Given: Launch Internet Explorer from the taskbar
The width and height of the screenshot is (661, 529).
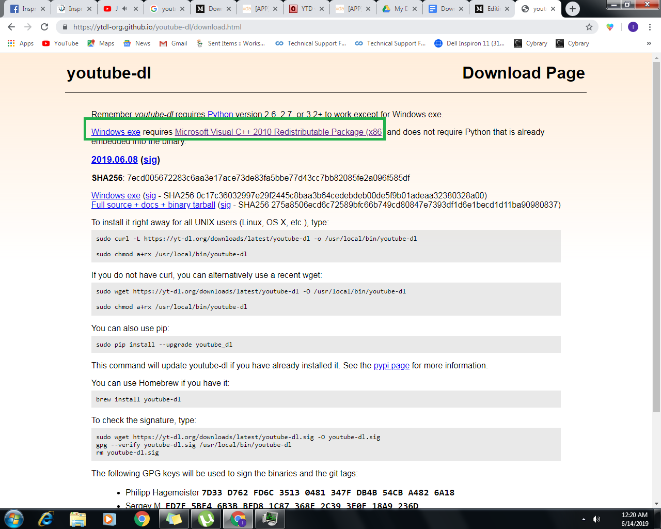Looking at the screenshot, I should [x=45, y=519].
